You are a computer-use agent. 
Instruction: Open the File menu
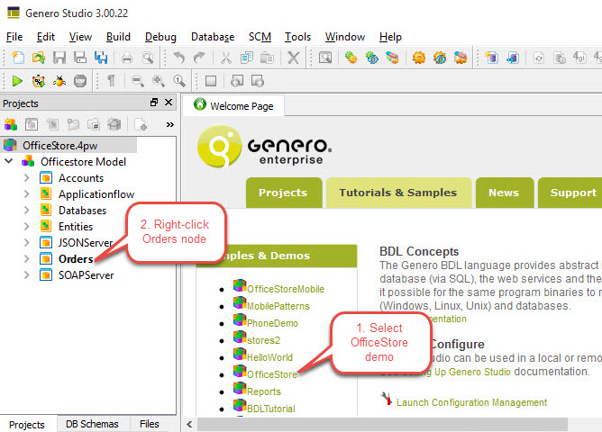tap(14, 37)
